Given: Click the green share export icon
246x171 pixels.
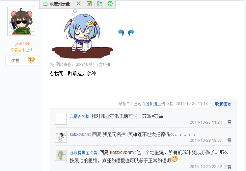Looking at the screenshot, I should pyautogui.click(x=100, y=4).
